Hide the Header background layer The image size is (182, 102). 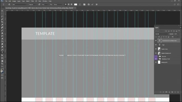[156, 53]
